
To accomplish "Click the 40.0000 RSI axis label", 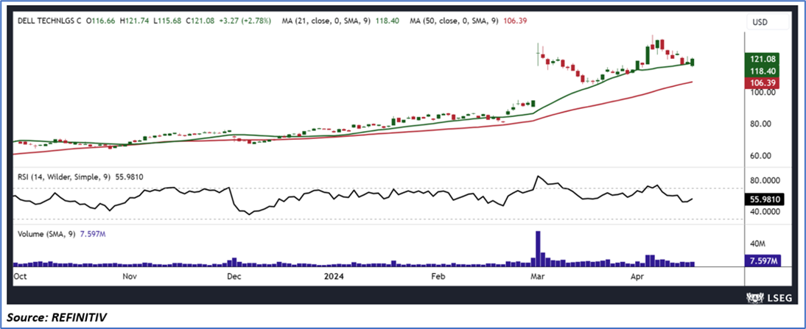I will tap(766, 211).
